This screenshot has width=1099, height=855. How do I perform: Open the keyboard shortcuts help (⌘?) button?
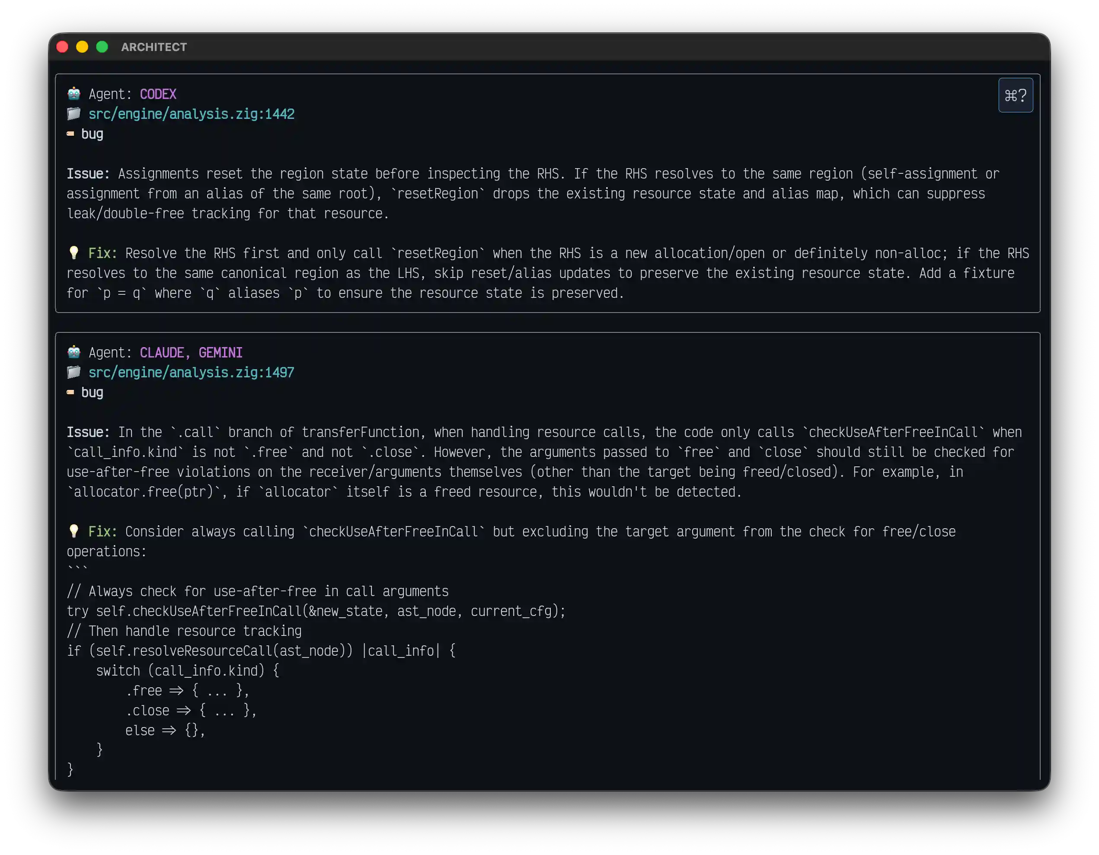tap(1016, 95)
